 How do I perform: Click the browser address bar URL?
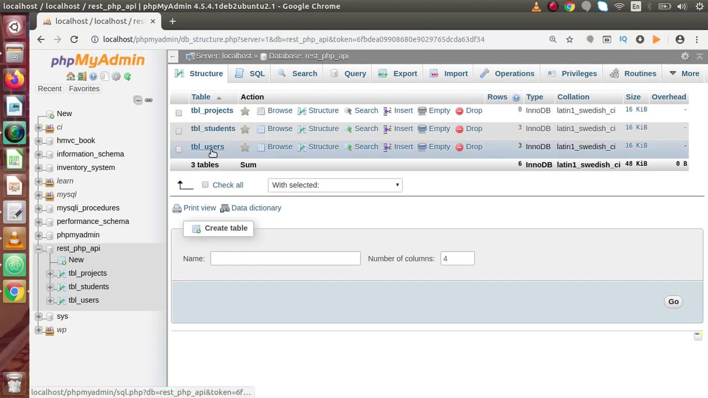[293, 39]
